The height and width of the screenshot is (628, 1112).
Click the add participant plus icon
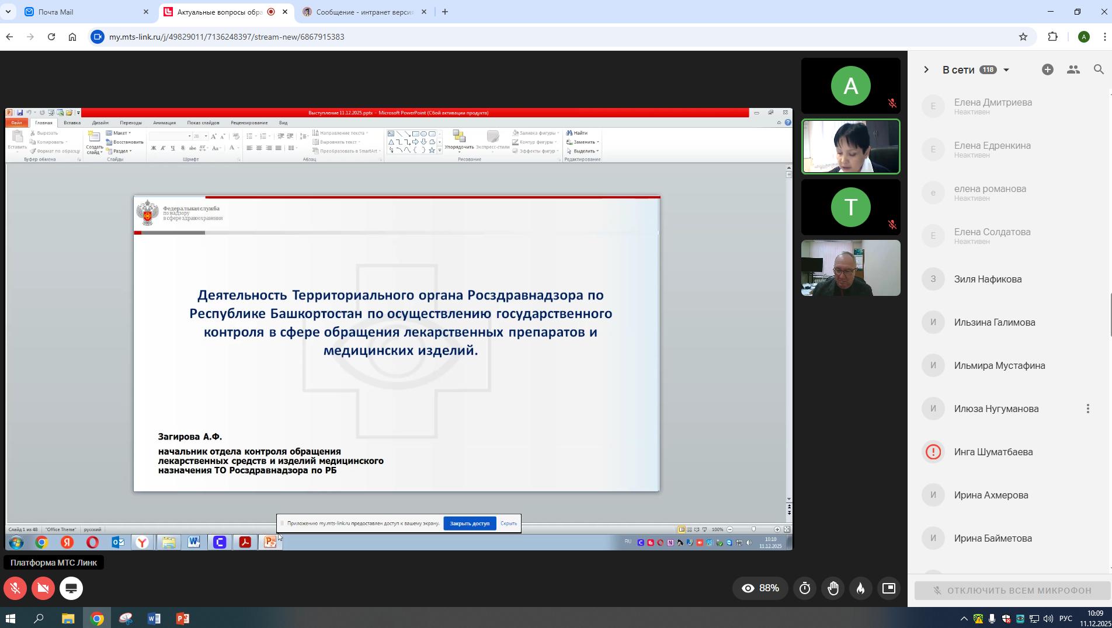click(1047, 69)
